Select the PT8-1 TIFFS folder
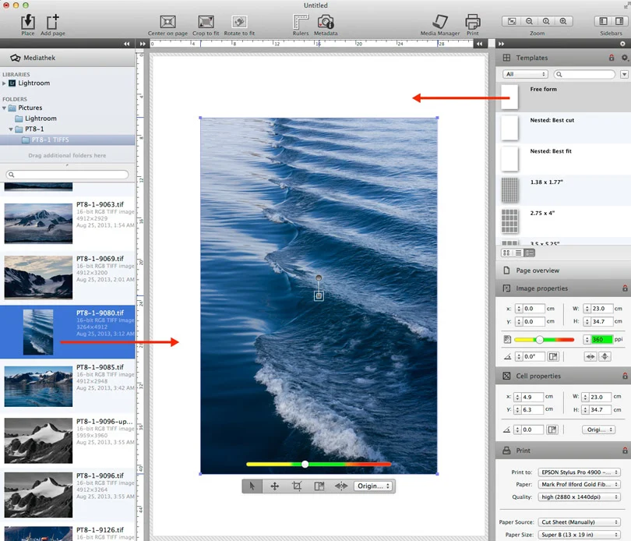This screenshot has height=541, width=631. [68, 140]
